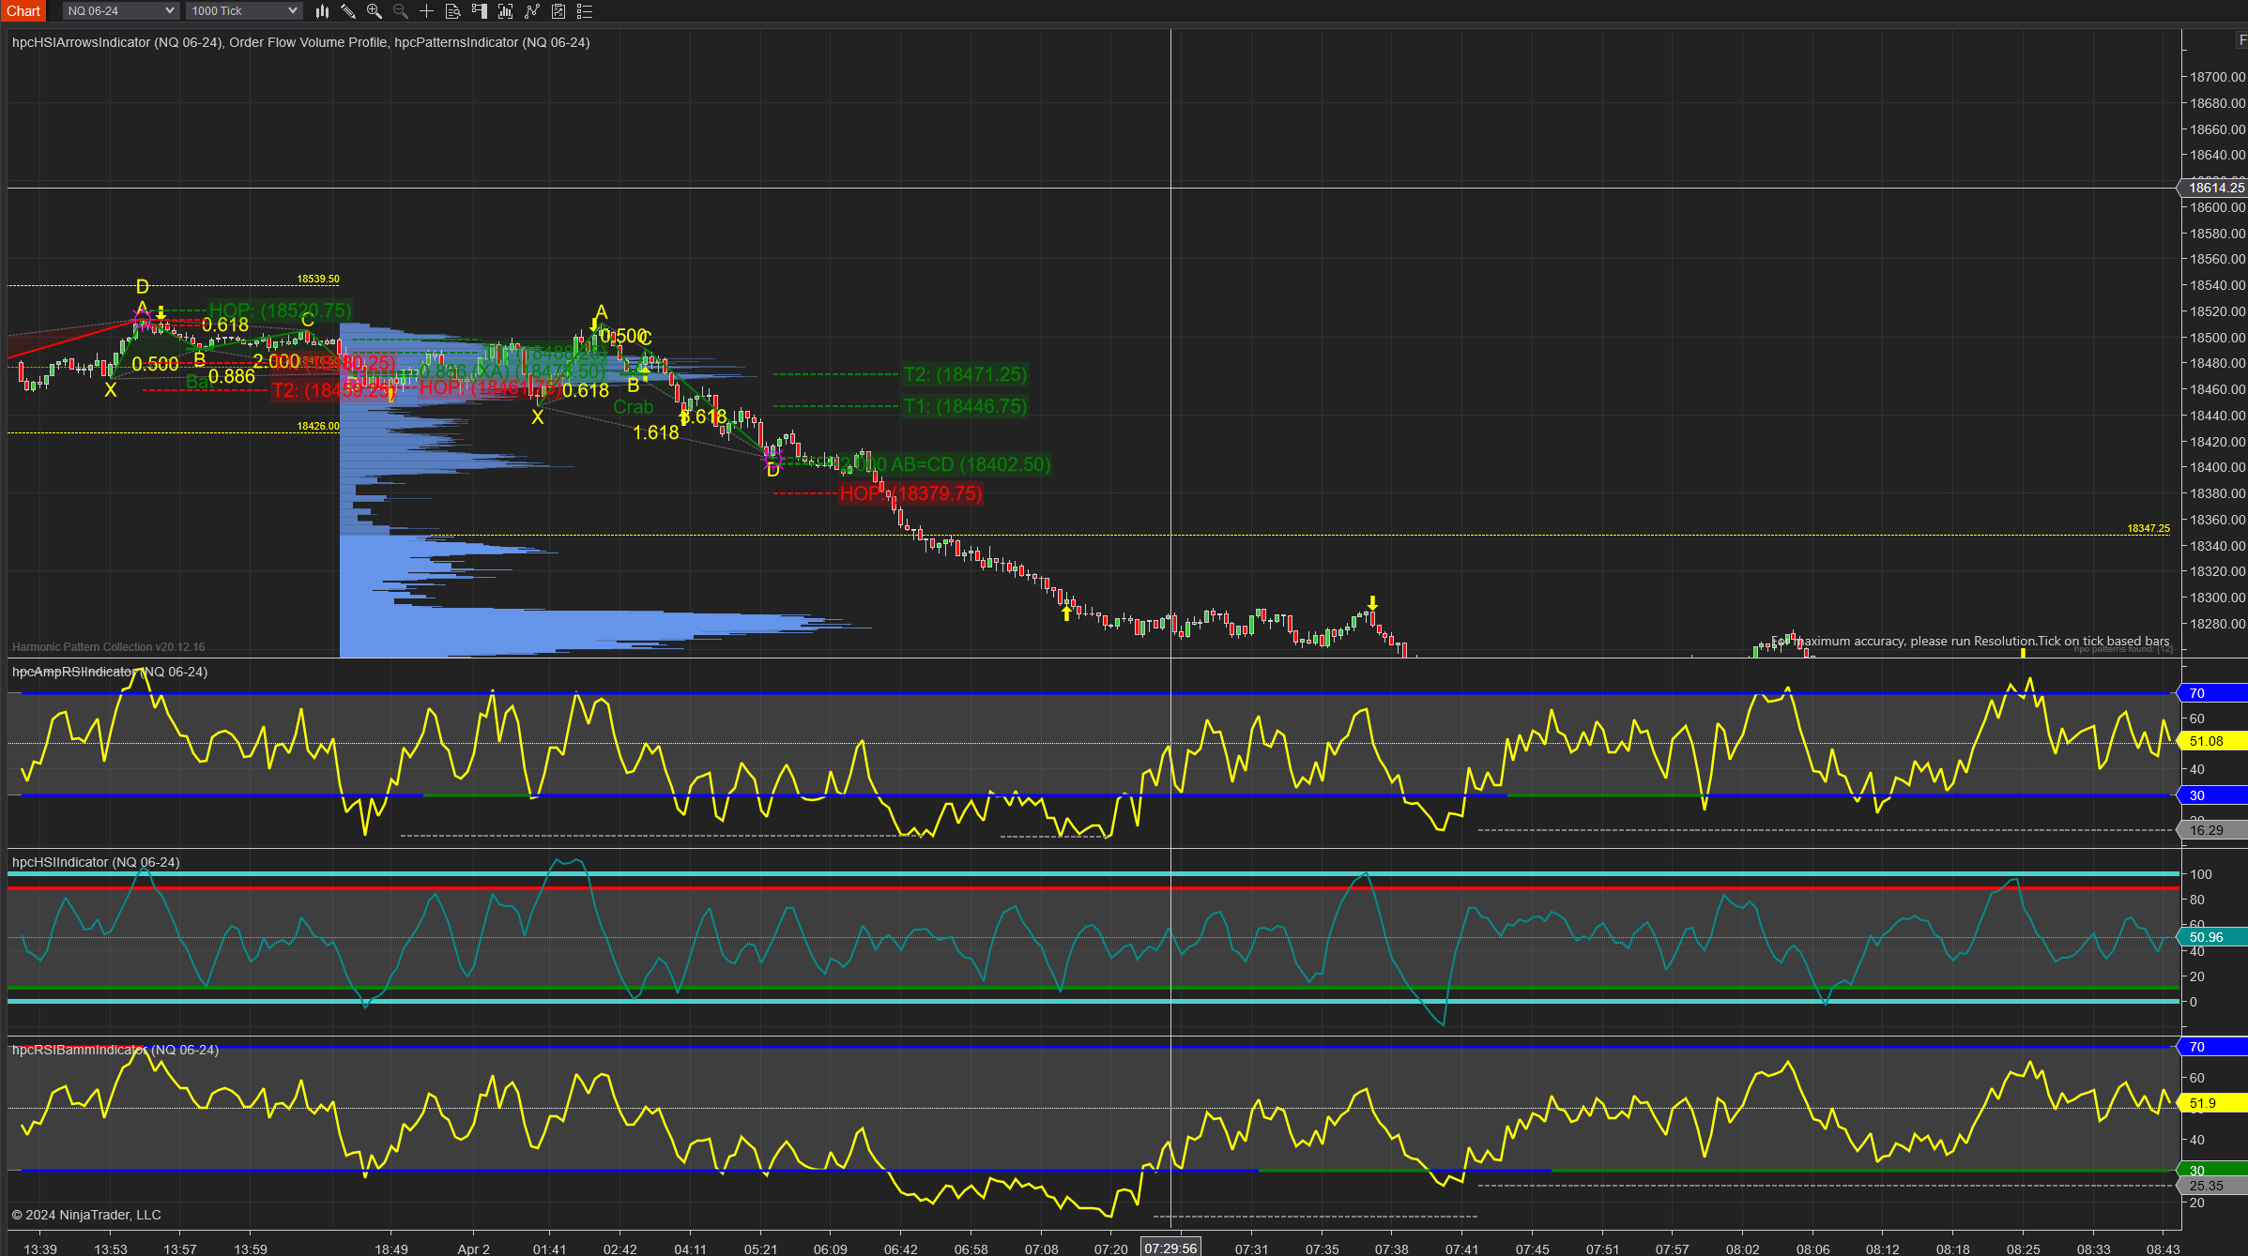Click the zoom in magnifier icon
The height and width of the screenshot is (1256, 2248).
375,11
